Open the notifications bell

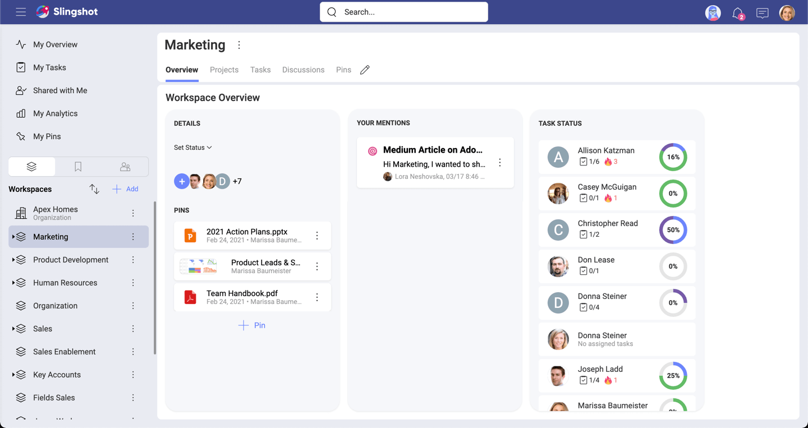(x=737, y=13)
